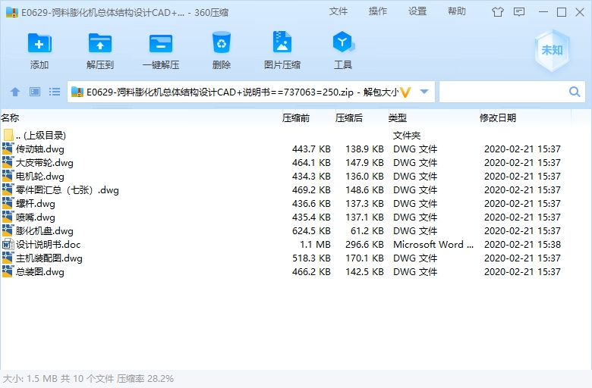The image size is (592, 388).
Task: Open the 工具 (Tools) icon
Action: point(343,42)
